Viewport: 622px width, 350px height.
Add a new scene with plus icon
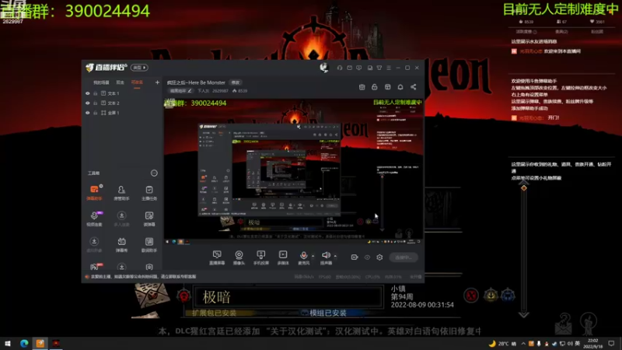pos(157,82)
